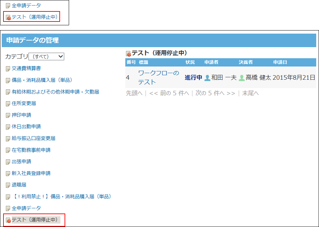319x227 pixels.
Task: Click icon beside 【!利用禁止!】備品・消耗品購入届
Action: coord(8,197)
